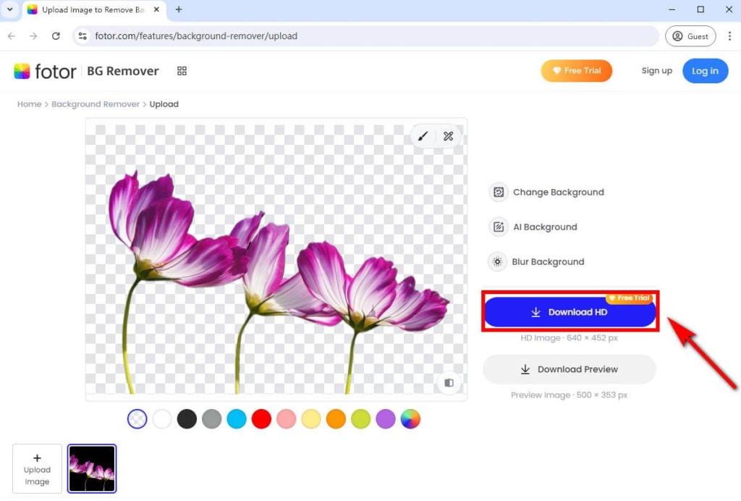741x501 pixels.
Task: Click Download Preview button
Action: coord(569,369)
